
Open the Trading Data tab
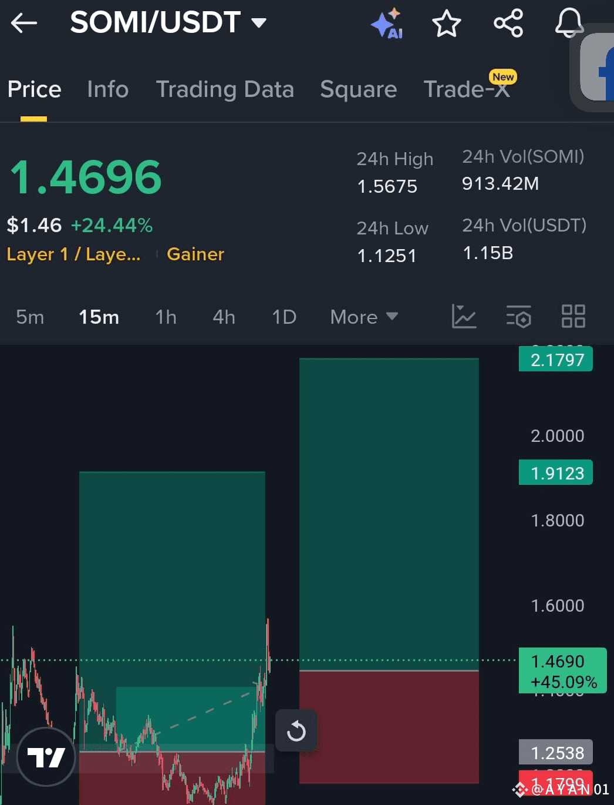coord(225,89)
